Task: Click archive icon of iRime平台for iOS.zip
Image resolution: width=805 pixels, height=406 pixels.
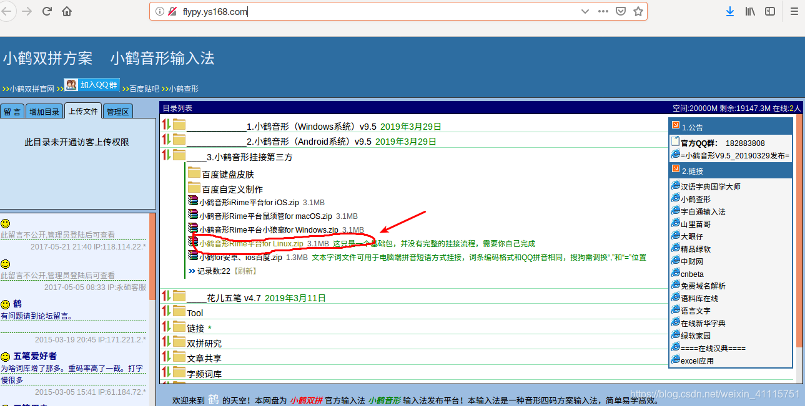Action: point(193,201)
